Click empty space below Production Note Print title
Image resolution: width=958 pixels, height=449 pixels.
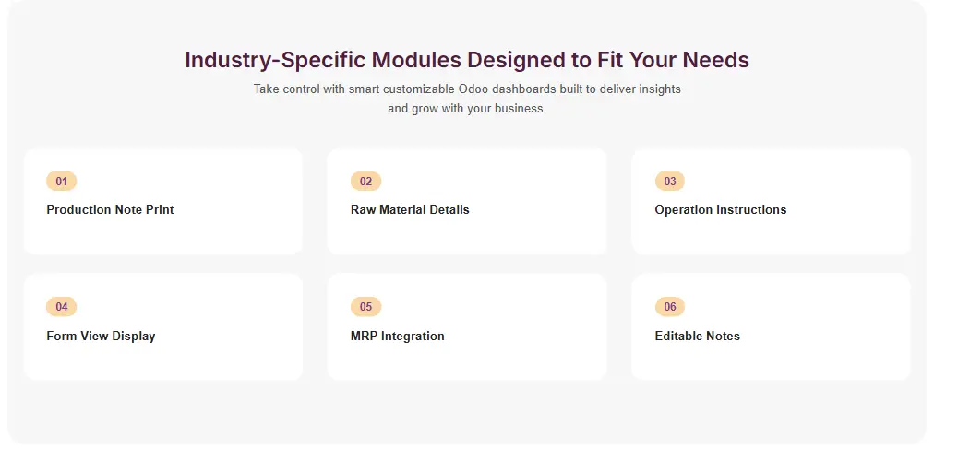[162, 234]
